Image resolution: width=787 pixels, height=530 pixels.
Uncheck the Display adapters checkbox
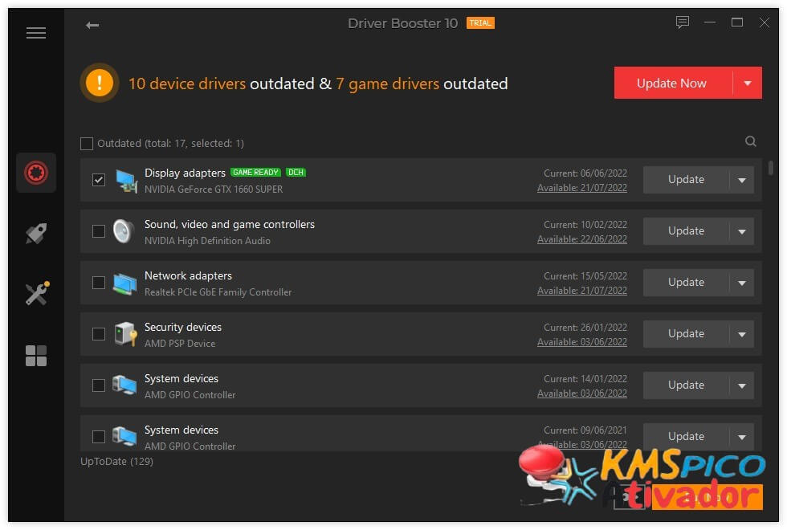point(99,180)
